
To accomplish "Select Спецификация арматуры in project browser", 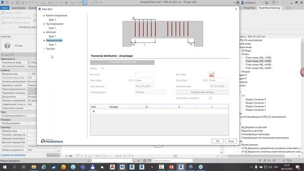I will click(x=256, y=134).
